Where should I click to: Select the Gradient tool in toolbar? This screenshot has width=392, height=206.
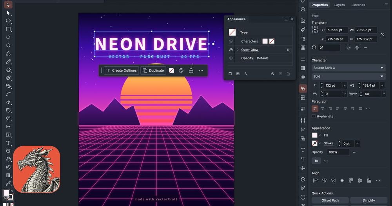pyautogui.click(x=8, y=175)
